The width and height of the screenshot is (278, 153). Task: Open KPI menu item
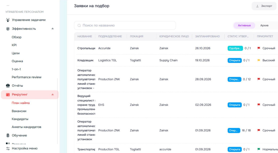14,45
